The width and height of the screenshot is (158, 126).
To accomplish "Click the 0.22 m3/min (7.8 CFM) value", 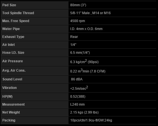I will pos(88,71).
